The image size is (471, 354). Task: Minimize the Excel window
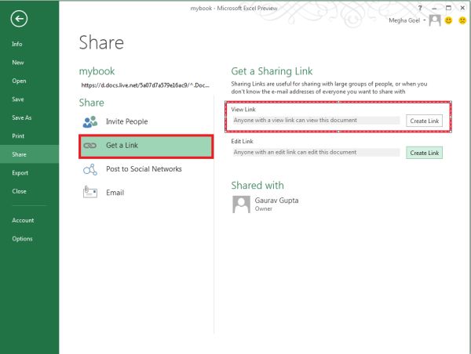(x=434, y=8)
